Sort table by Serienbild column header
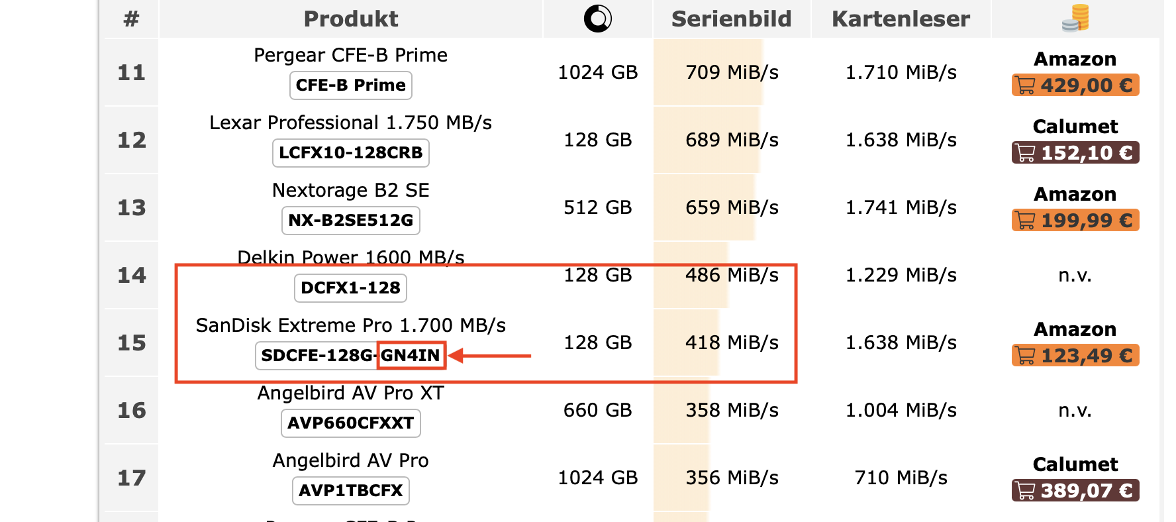This screenshot has height=522, width=1176. pyautogui.click(x=731, y=19)
